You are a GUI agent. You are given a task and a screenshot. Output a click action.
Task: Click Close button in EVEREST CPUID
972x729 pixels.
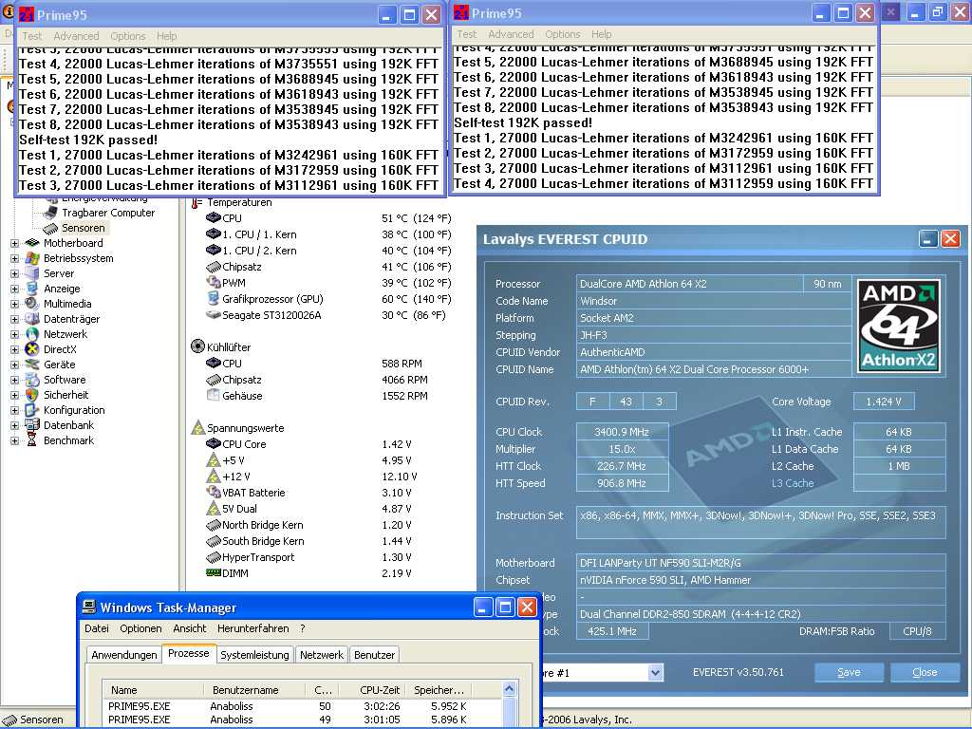(x=925, y=672)
